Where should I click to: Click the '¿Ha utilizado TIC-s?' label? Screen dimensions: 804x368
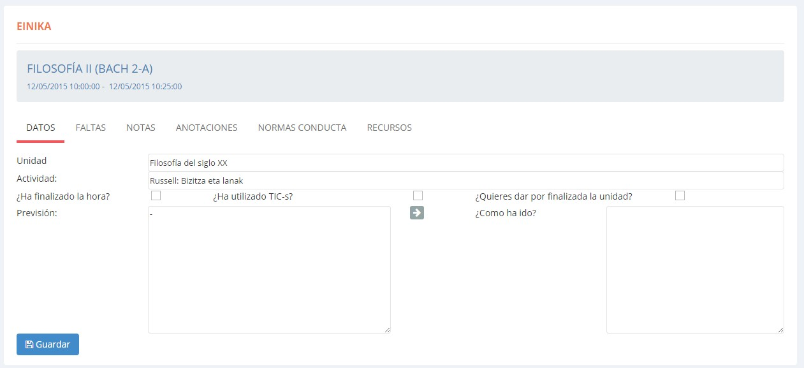coord(252,196)
